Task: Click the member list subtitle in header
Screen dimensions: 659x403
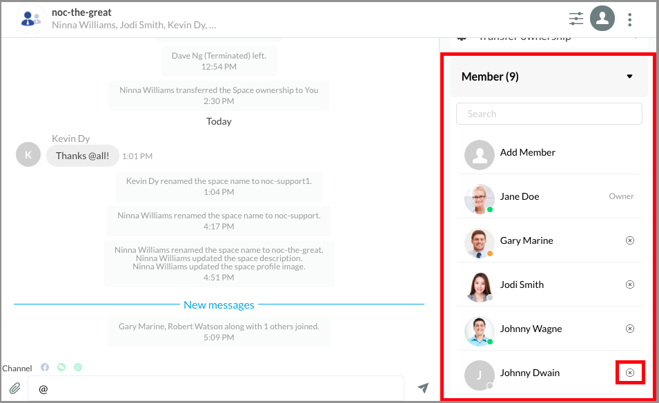Action: (134, 25)
